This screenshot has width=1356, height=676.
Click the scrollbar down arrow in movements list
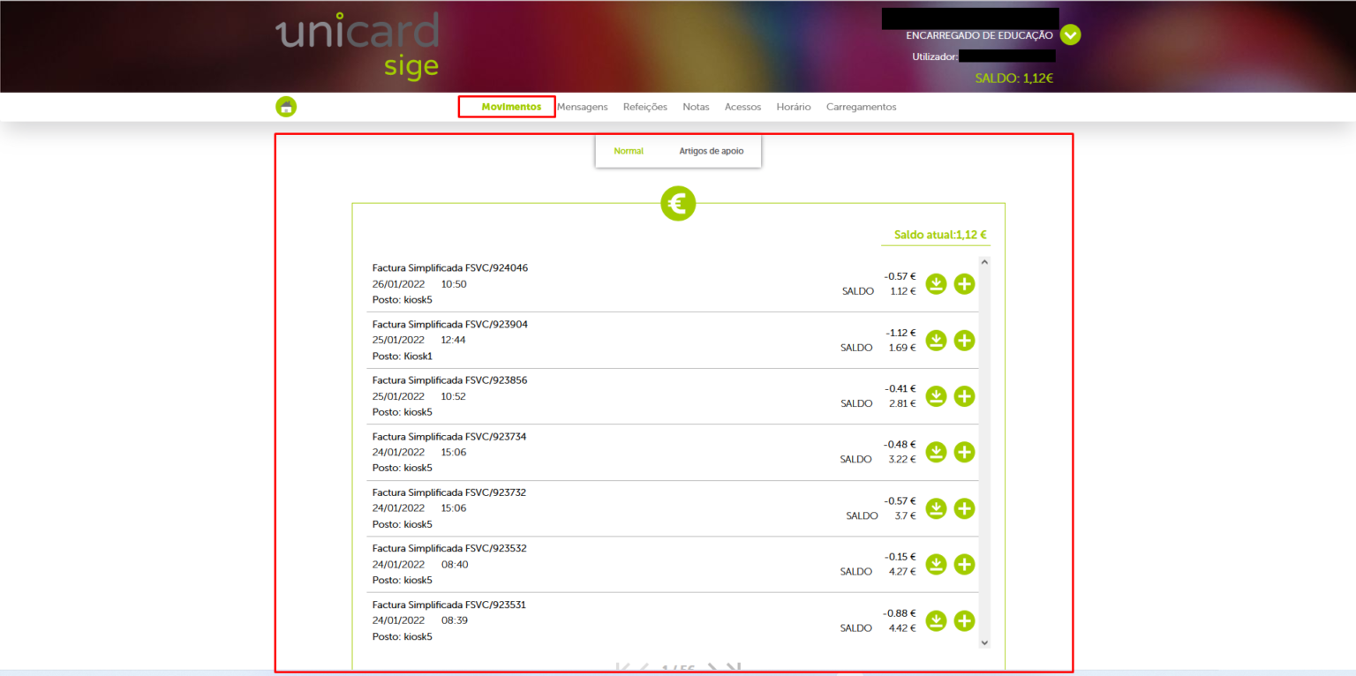(x=984, y=642)
